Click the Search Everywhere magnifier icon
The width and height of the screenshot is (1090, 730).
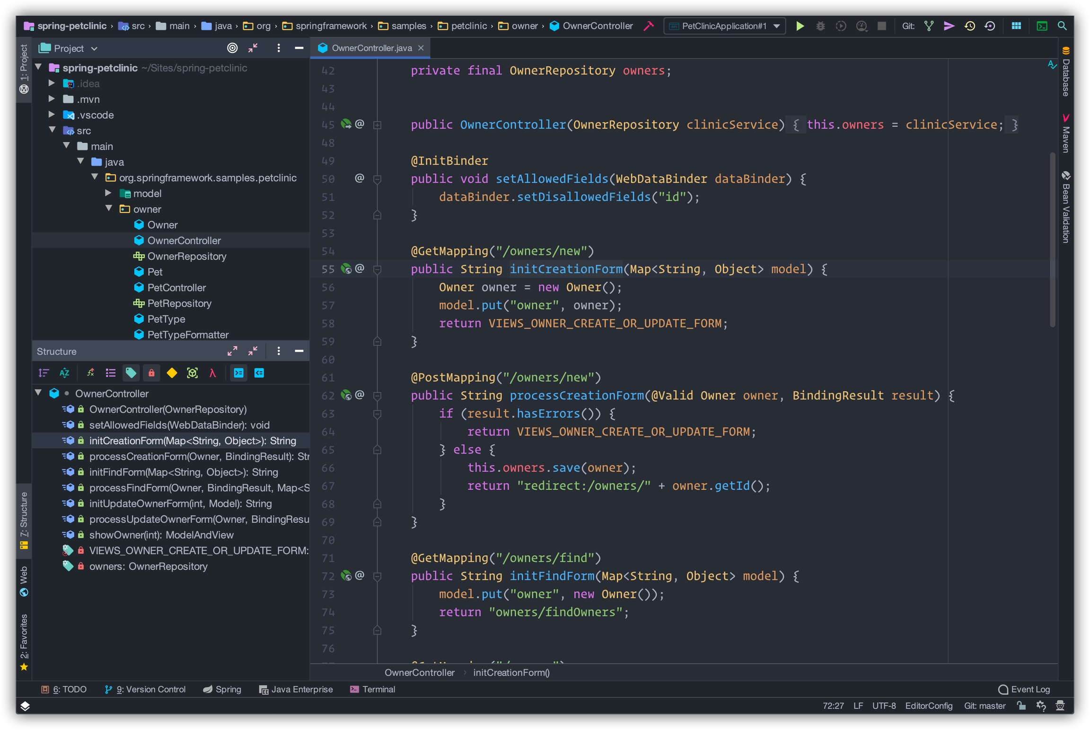[1062, 26]
